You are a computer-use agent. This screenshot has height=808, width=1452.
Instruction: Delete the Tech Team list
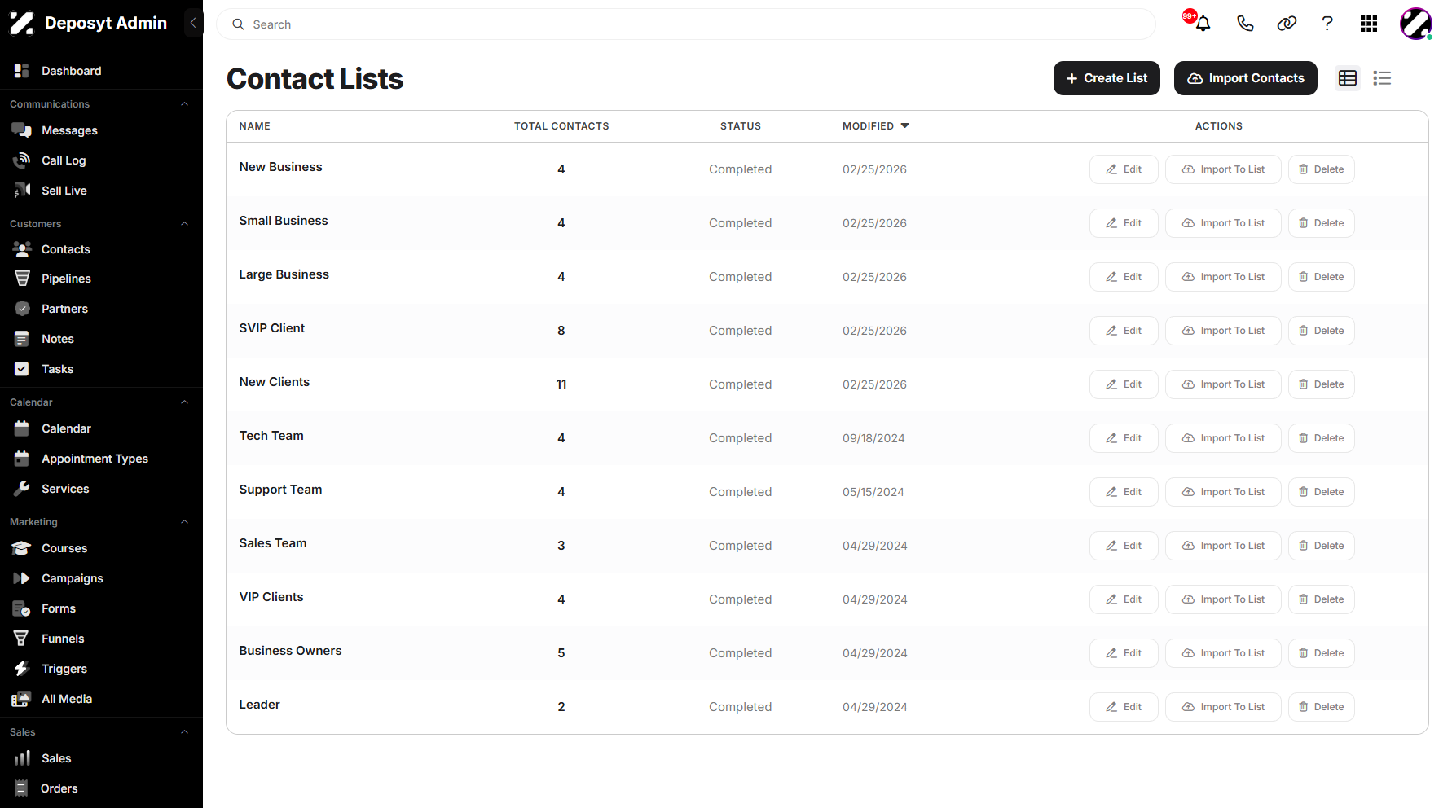click(x=1322, y=438)
